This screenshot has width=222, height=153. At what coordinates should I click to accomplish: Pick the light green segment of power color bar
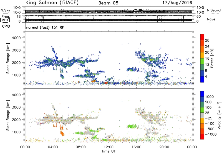[x=202, y=61]
